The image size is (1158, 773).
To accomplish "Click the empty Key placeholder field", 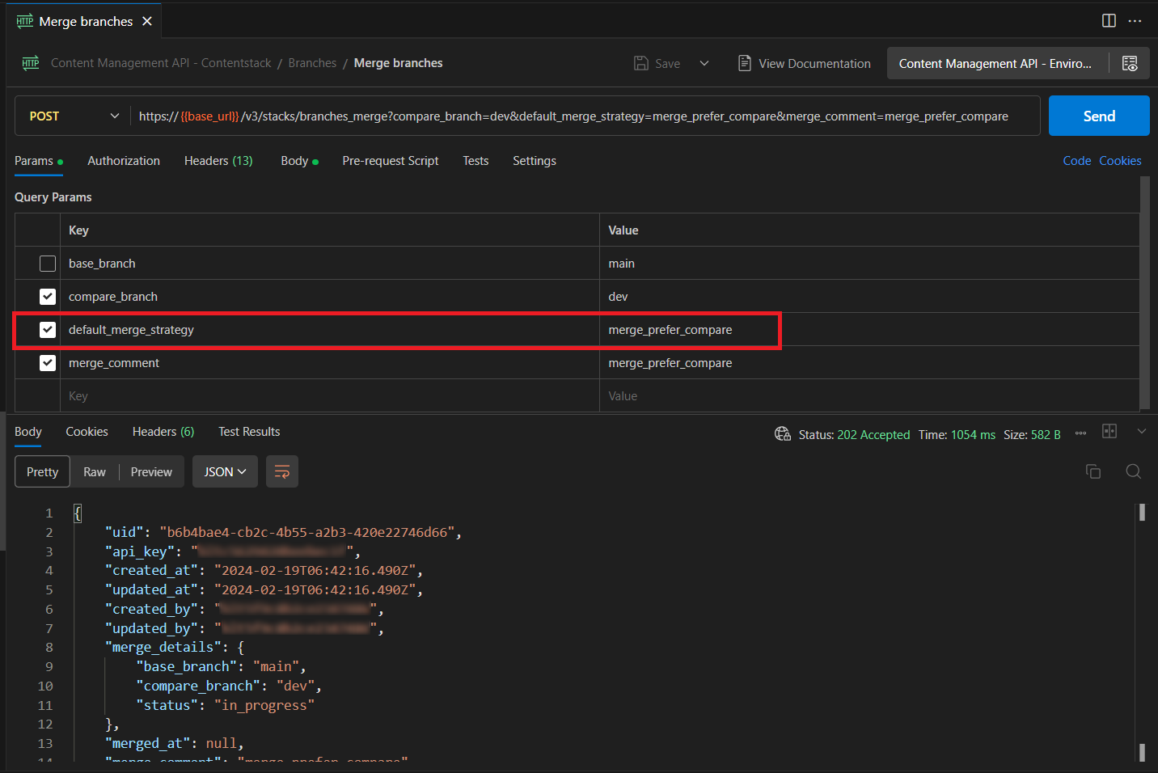I will tap(330, 396).
